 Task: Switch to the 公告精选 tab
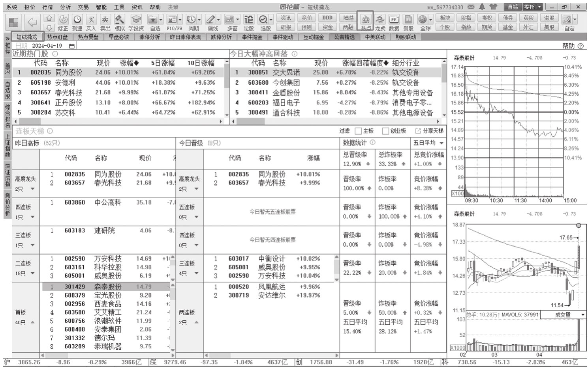(x=344, y=37)
